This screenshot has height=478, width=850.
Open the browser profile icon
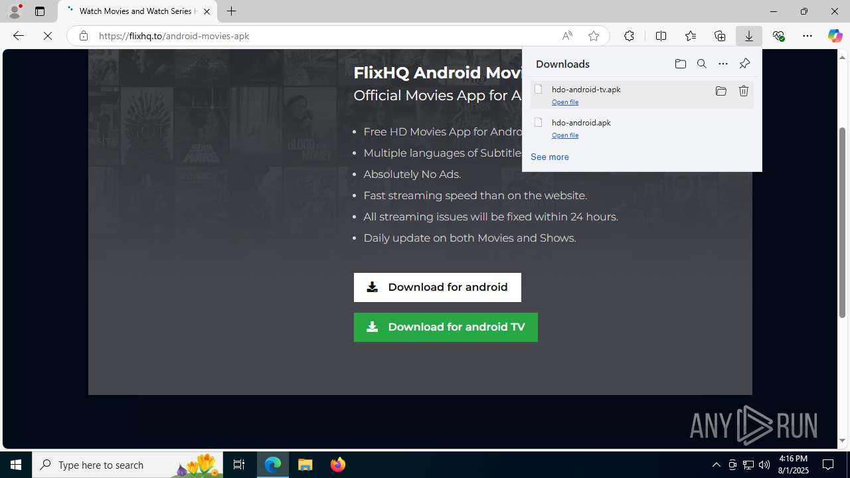[x=15, y=11]
